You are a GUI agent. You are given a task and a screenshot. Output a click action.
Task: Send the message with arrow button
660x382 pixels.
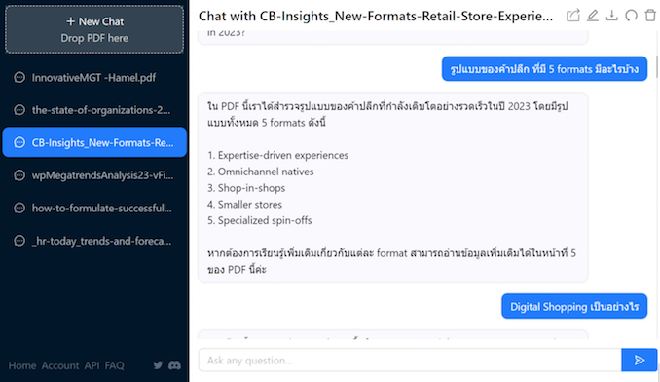click(639, 361)
